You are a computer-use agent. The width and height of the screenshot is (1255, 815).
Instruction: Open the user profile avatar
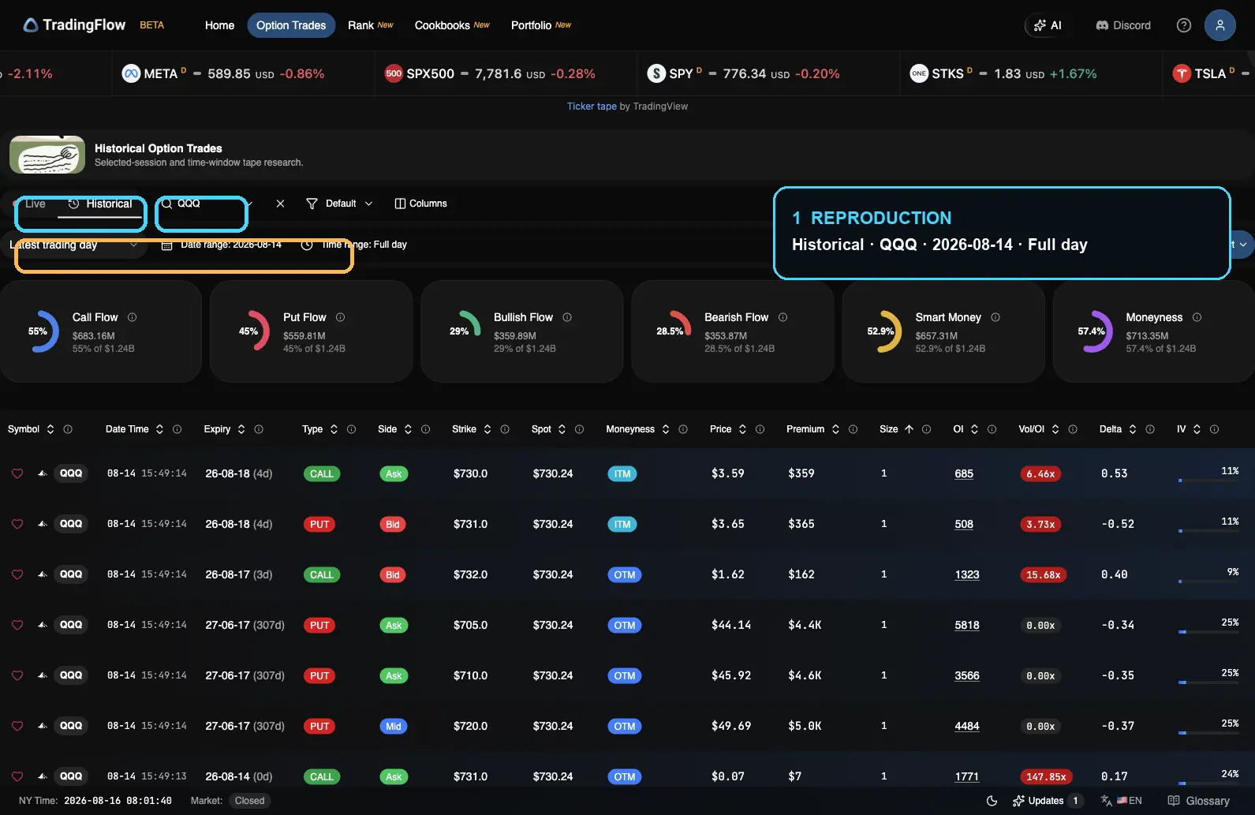1220,25
